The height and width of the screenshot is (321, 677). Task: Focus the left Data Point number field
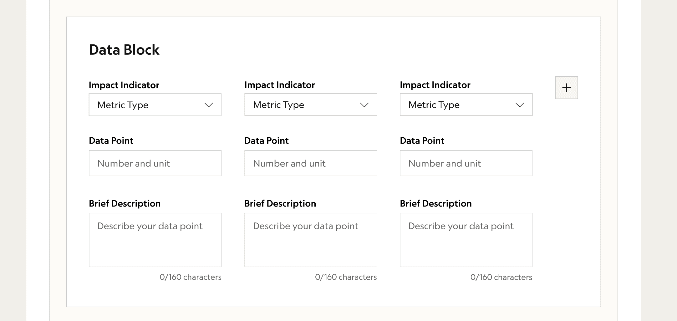point(155,163)
